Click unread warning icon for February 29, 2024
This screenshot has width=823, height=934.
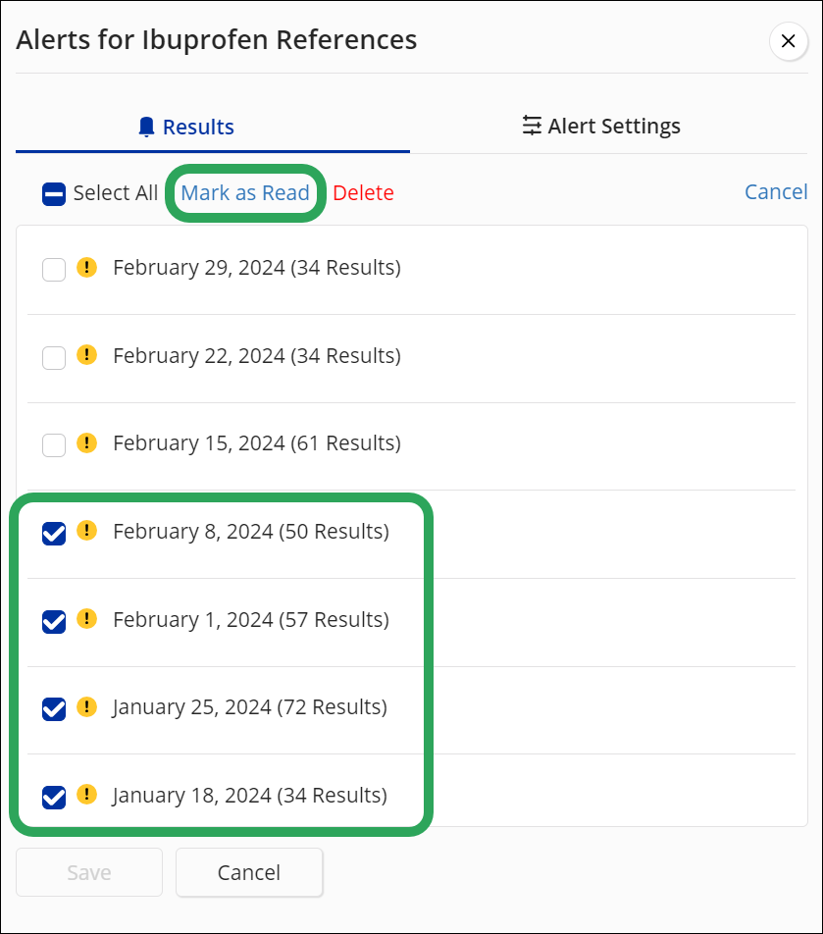coord(87,267)
